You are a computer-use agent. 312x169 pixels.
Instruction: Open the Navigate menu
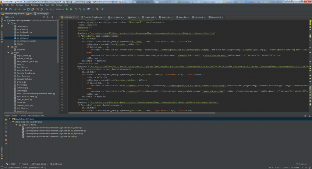[20, 5]
